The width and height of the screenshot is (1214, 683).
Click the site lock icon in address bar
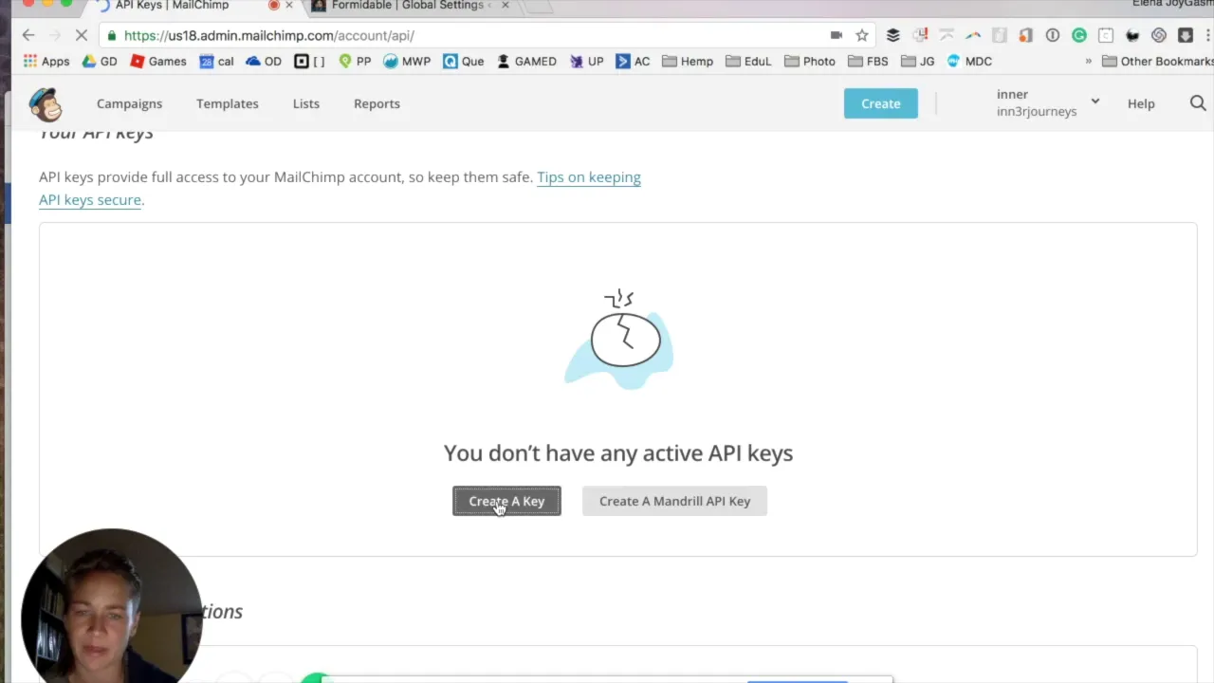coord(112,35)
